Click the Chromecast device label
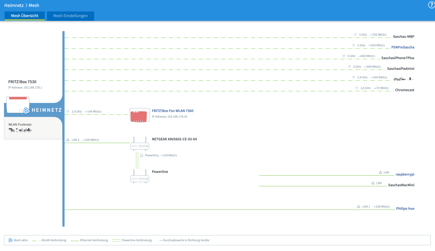Image resolution: width=435 pixels, height=251 pixels. 404,90
